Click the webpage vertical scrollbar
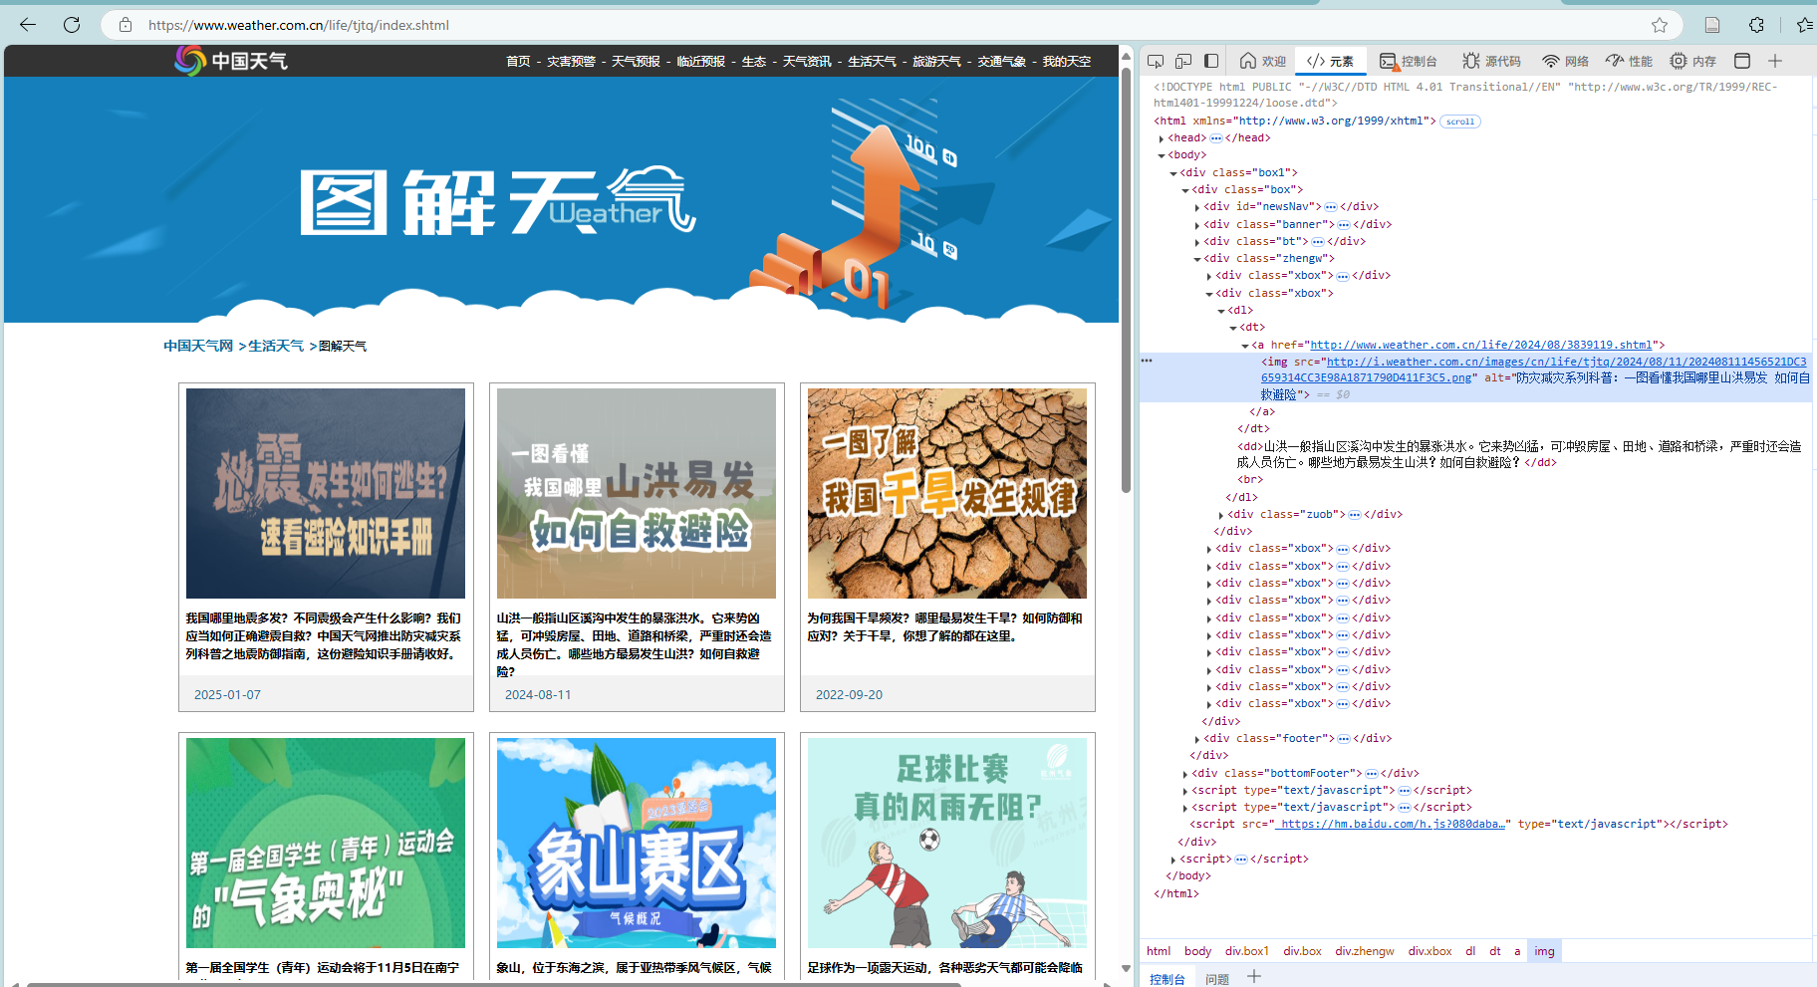The width and height of the screenshot is (1817, 987). [1126, 279]
